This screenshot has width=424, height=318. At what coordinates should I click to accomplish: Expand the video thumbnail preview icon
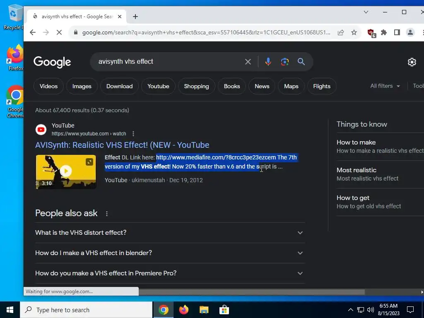[89, 162]
